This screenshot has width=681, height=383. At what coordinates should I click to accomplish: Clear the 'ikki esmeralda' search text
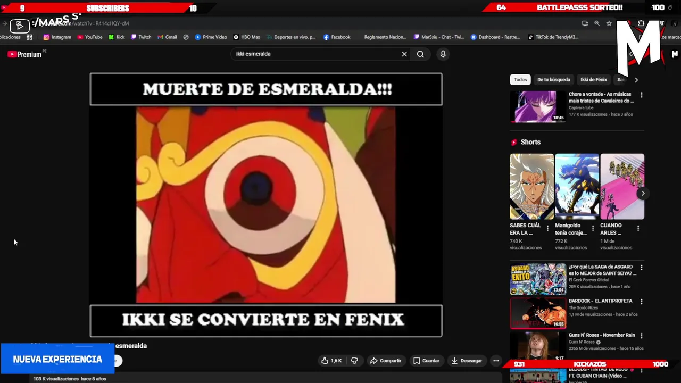click(x=404, y=54)
